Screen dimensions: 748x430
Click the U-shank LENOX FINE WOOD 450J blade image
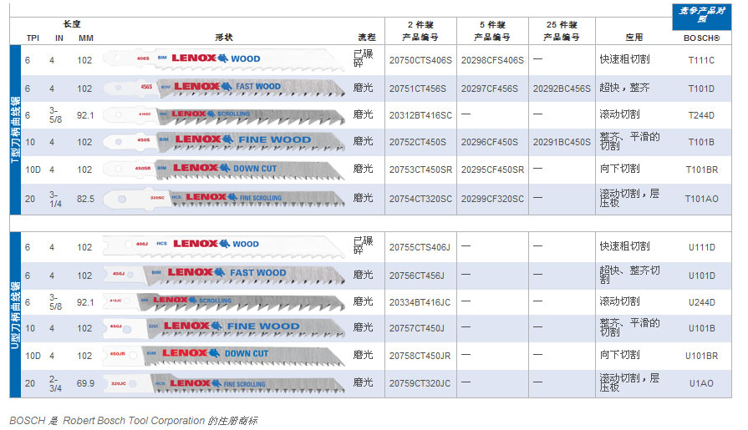click(224, 327)
